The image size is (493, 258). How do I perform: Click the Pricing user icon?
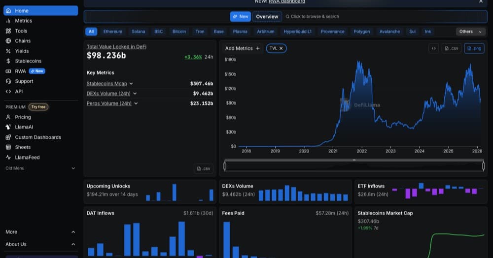(8, 117)
